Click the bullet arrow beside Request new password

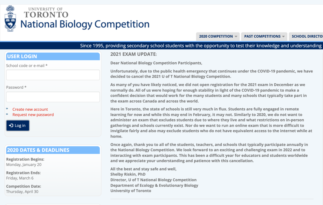(7, 115)
